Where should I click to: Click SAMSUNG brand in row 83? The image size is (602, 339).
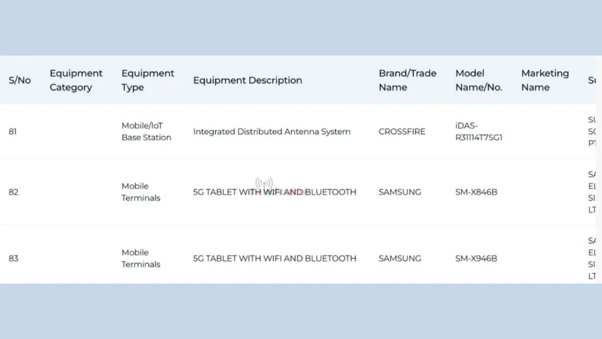point(400,259)
